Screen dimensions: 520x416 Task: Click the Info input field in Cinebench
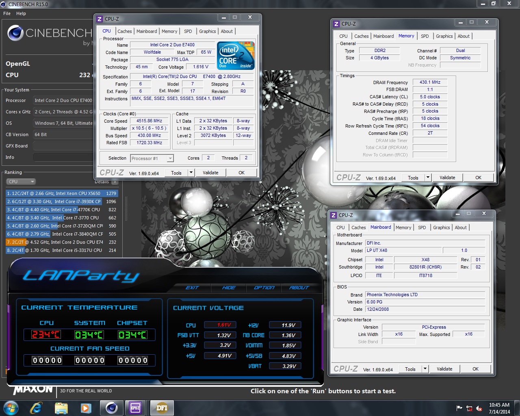click(x=63, y=157)
